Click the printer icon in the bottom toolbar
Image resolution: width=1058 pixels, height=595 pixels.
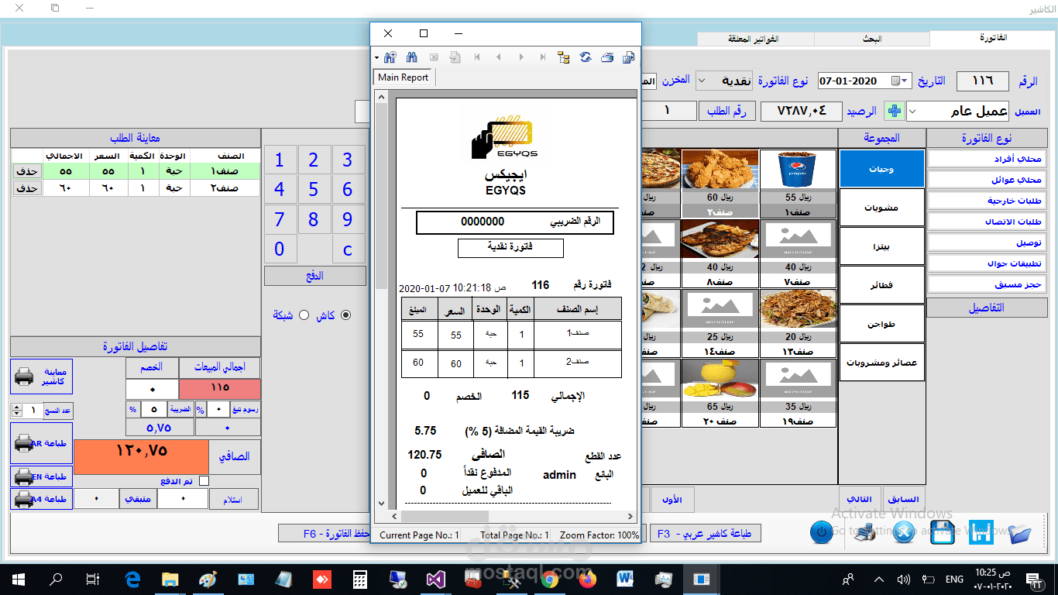pyautogui.click(x=864, y=533)
